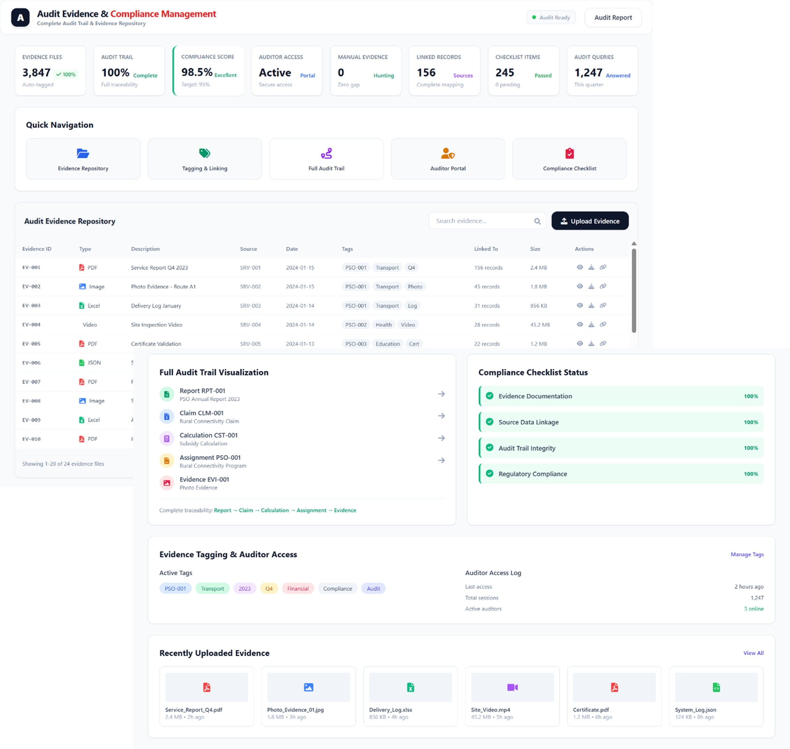Click the Auditor Portal user-shield icon
This screenshot has height=749, width=790.
448,153
